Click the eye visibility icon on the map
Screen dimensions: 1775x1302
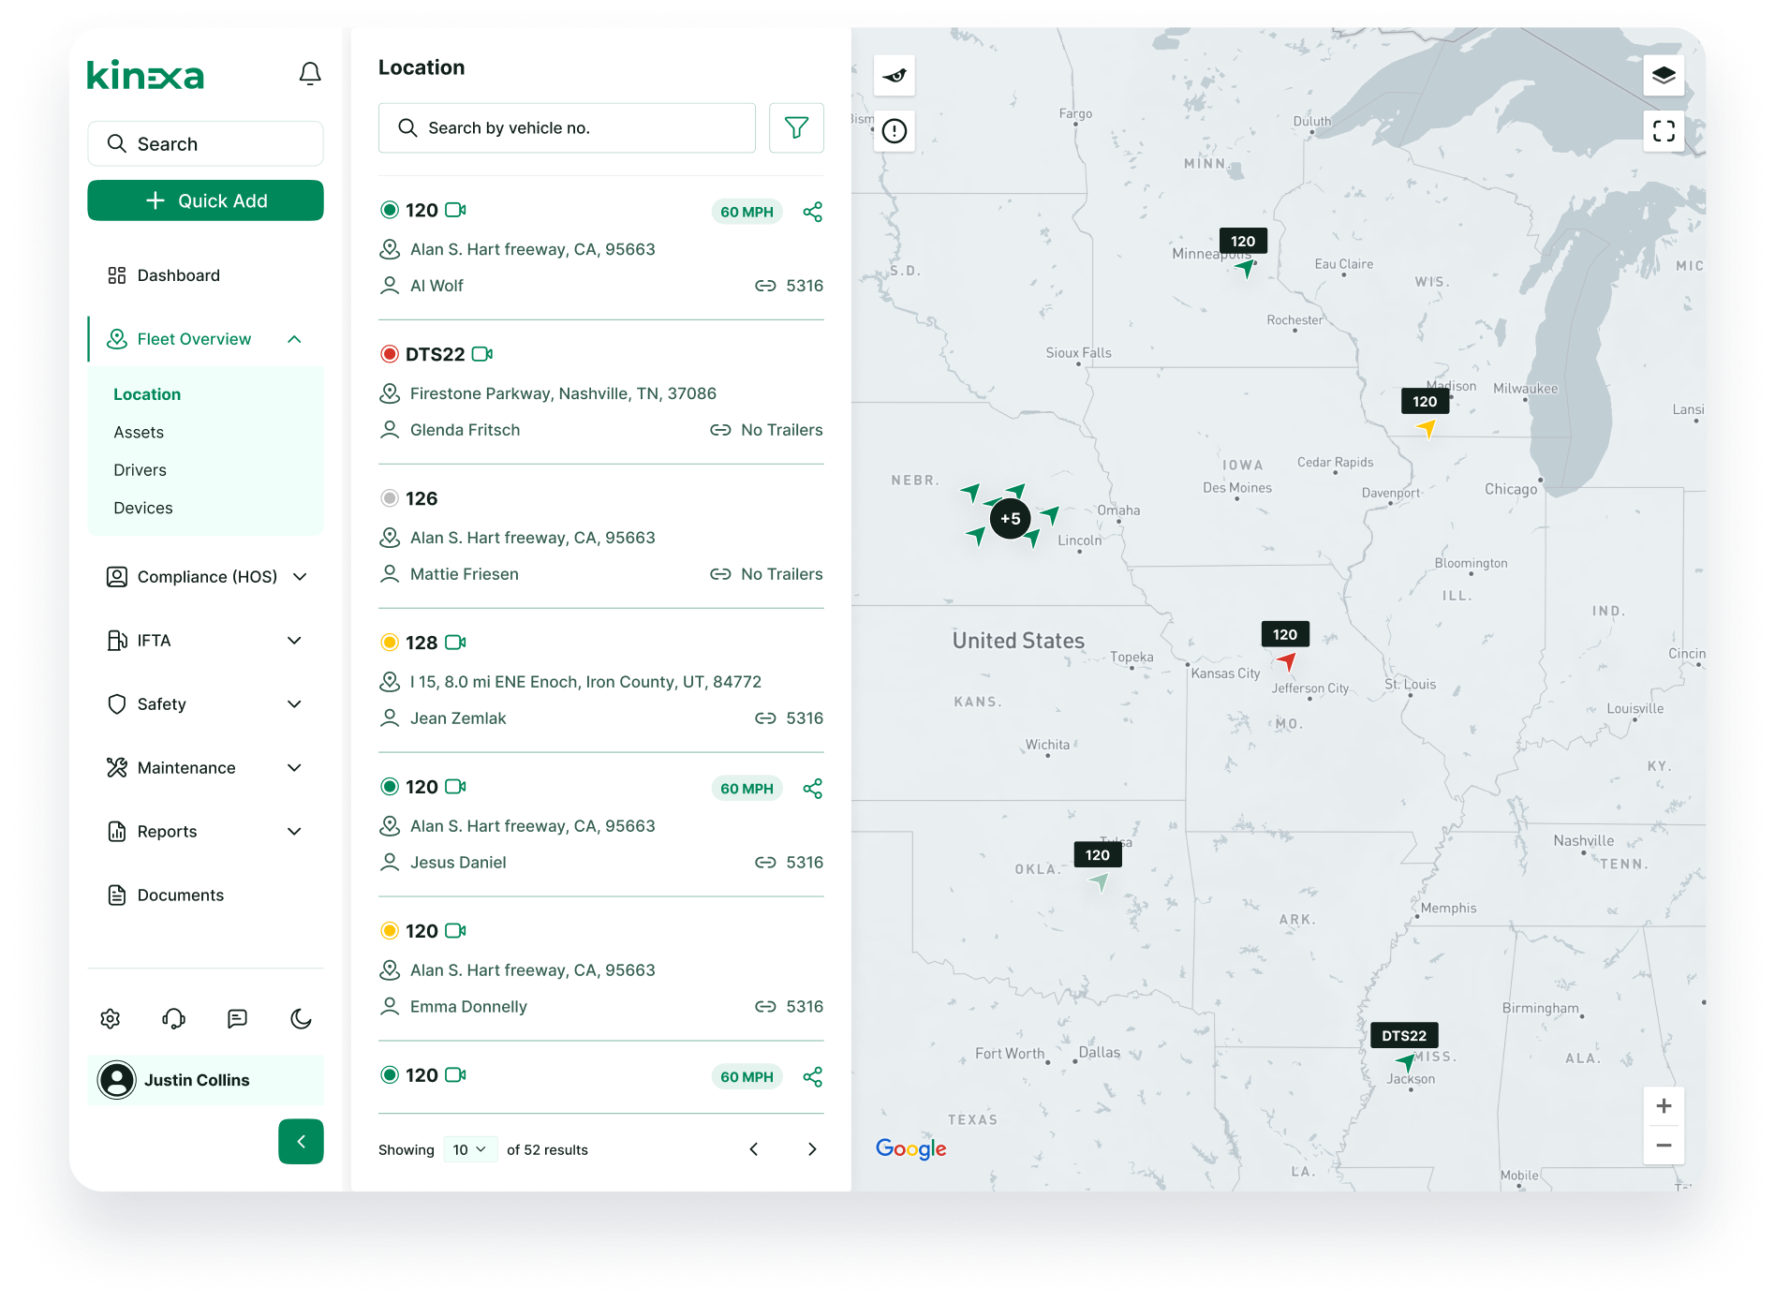pyautogui.click(x=894, y=76)
